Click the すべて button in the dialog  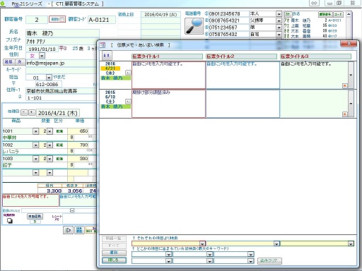(114, 246)
